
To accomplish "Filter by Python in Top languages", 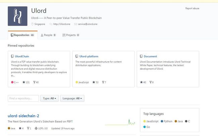I will coord(166,121).
